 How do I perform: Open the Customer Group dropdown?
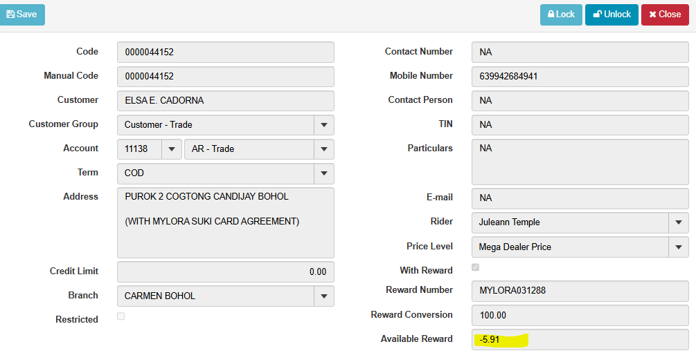point(323,125)
